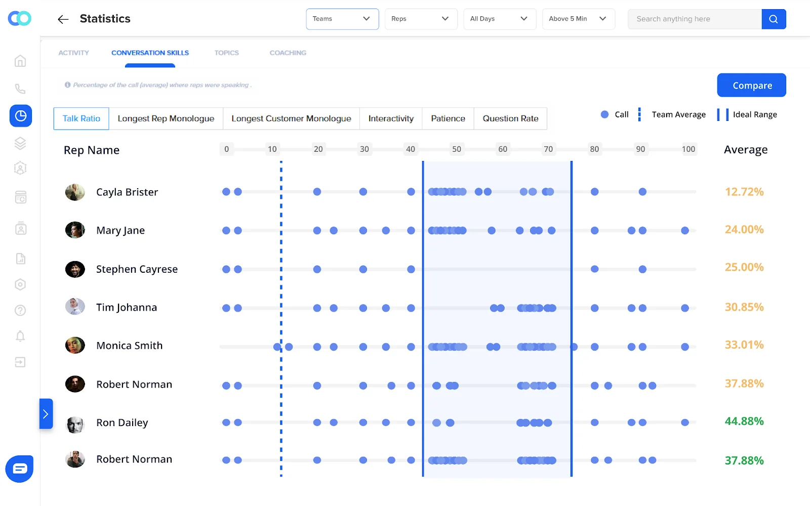This screenshot has height=506, width=810.
Task: Open the phone Calls icon in sidebar
Action: pos(20,89)
